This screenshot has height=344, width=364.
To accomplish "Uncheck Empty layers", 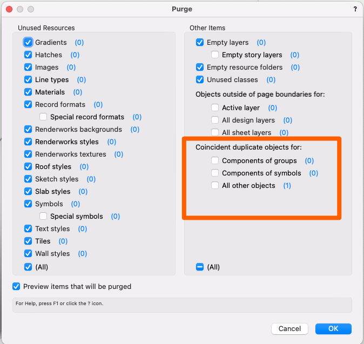I will click(x=200, y=42).
